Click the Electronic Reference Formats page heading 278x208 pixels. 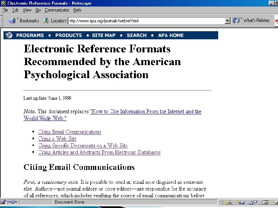[x=102, y=62]
